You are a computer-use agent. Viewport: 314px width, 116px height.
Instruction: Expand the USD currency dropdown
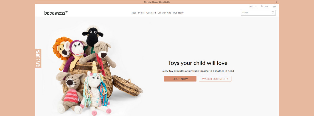tap(253, 7)
